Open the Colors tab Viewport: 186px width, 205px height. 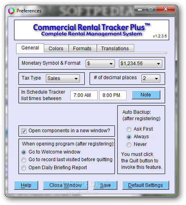tap(56, 48)
